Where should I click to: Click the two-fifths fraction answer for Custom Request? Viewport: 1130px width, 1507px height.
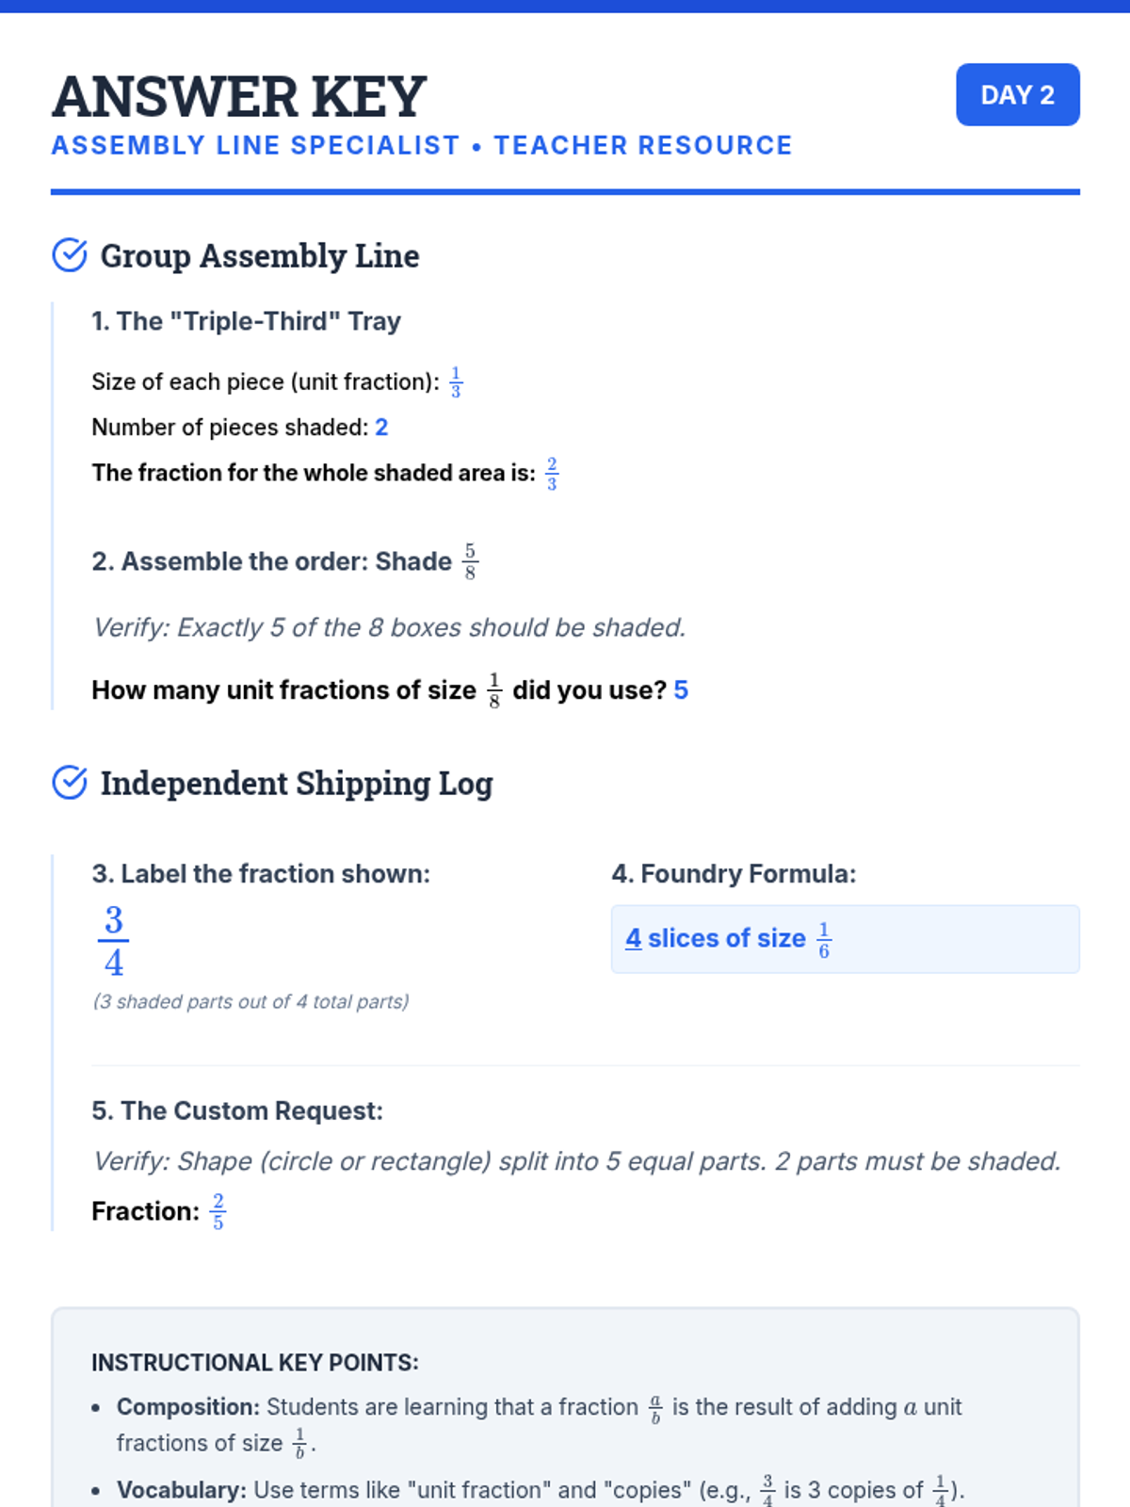click(x=218, y=1212)
